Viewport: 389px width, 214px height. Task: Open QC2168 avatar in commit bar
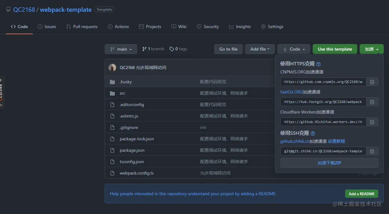112,68
